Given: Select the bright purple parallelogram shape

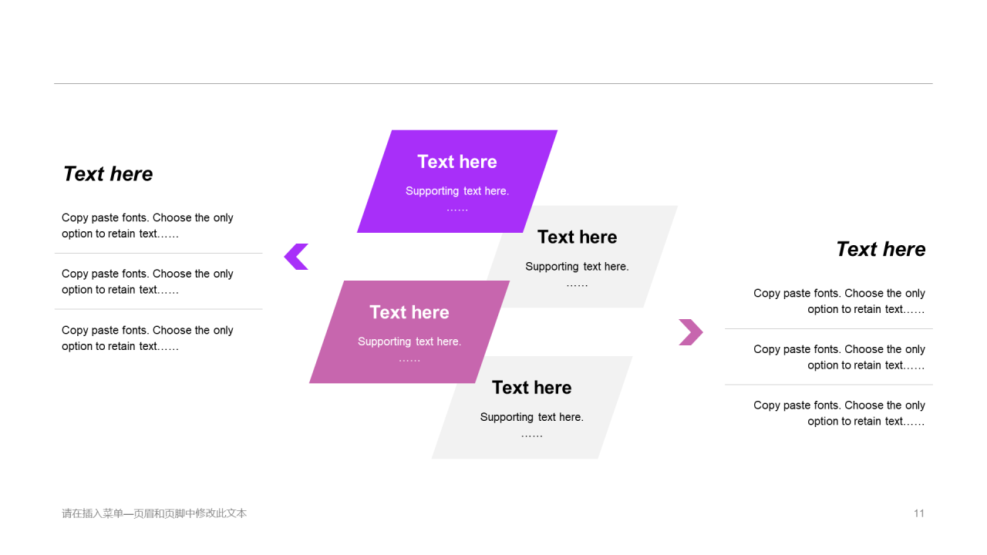Looking at the screenshot, I should point(457,181).
